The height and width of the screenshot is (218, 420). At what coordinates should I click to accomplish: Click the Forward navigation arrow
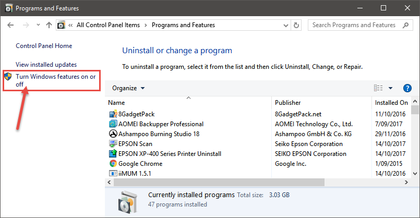pyautogui.click(x=26, y=25)
